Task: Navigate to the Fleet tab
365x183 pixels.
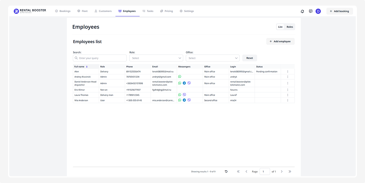Action: pos(82,11)
